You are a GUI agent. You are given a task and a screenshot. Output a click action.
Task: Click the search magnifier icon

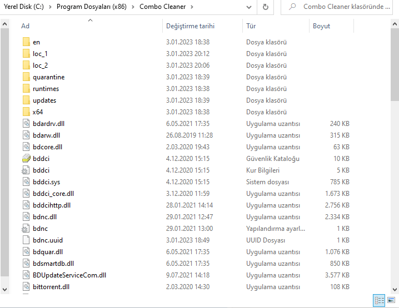tap(292, 7)
